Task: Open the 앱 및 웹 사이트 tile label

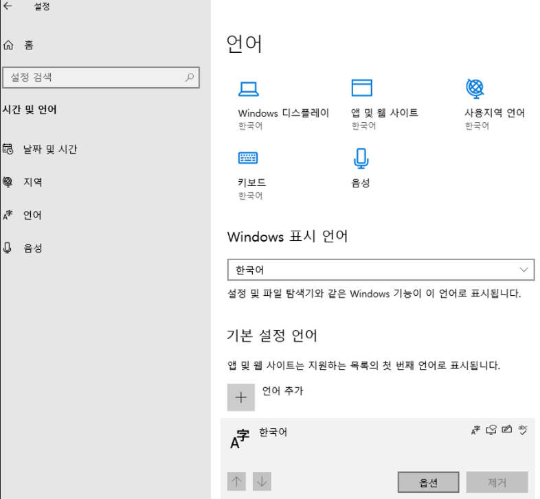Action: point(385,113)
